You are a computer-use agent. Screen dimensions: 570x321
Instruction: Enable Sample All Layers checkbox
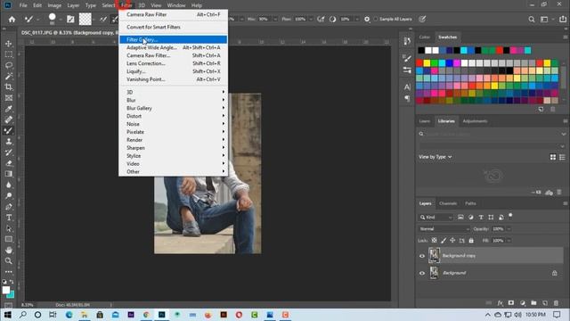376,19
